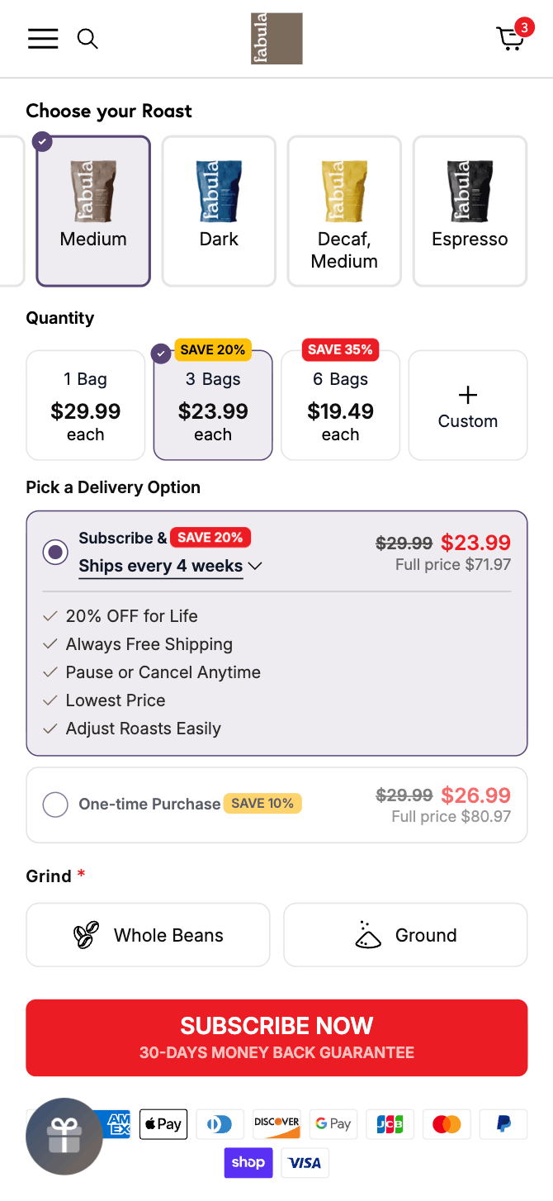Open the gift rewards bubble
Screen dimensions: 553x1201
coord(64,1137)
